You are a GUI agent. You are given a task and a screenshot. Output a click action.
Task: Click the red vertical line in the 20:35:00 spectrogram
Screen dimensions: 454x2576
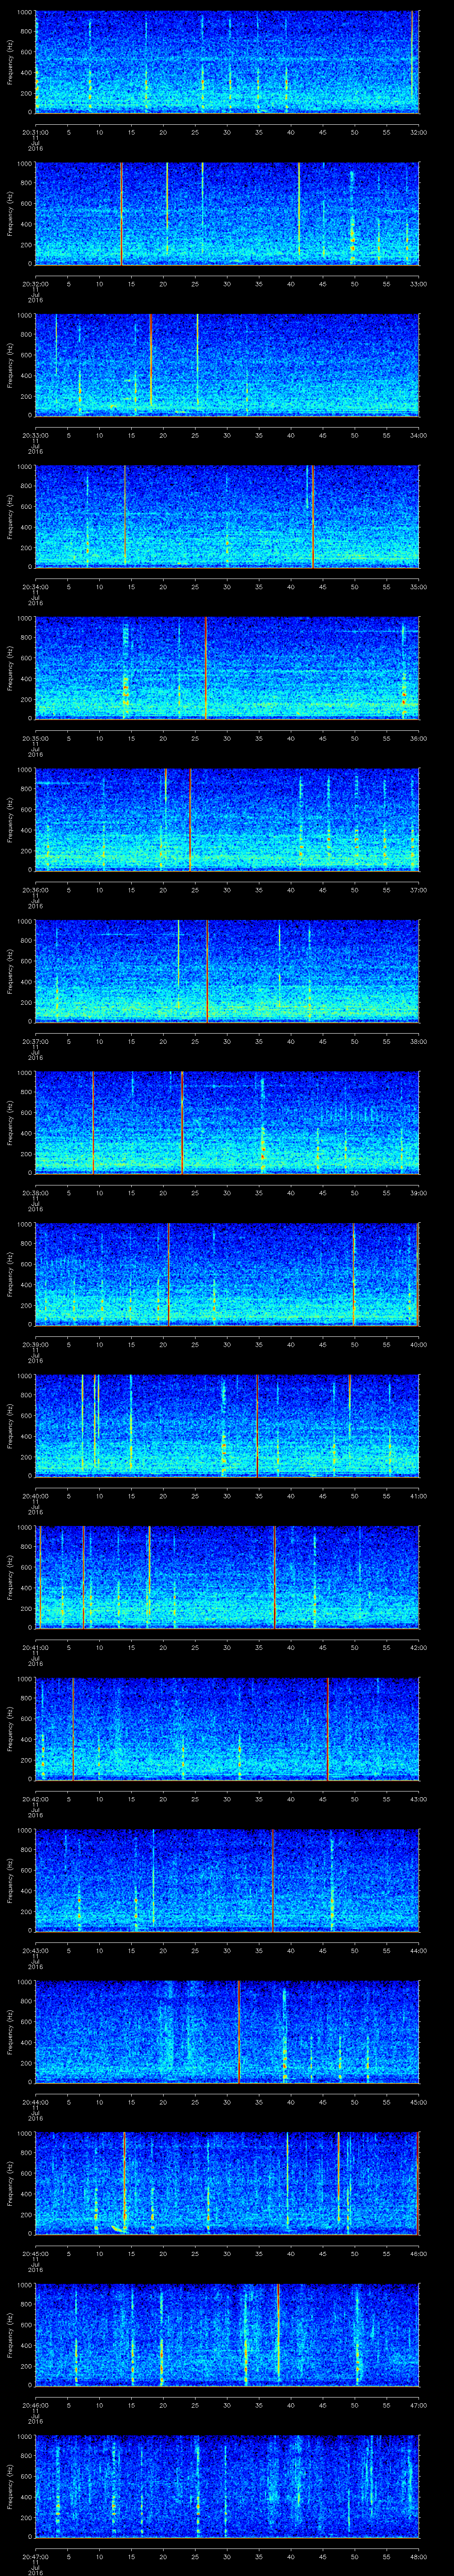[x=206, y=669]
